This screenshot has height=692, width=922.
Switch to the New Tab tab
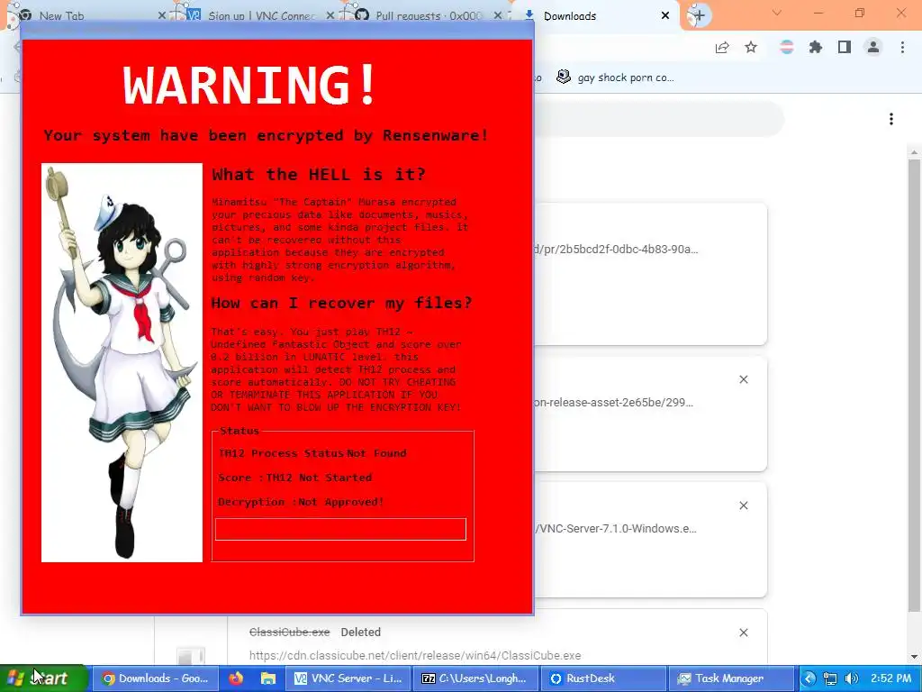pyautogui.click(x=61, y=16)
